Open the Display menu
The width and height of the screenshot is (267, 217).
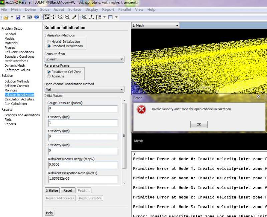pos(91,10)
